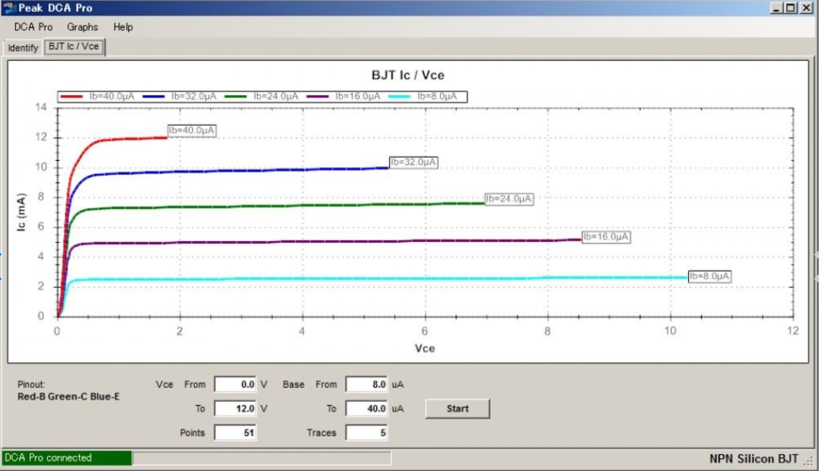819x471 pixels.
Task: Open the DCA Pro menu
Action: click(33, 27)
